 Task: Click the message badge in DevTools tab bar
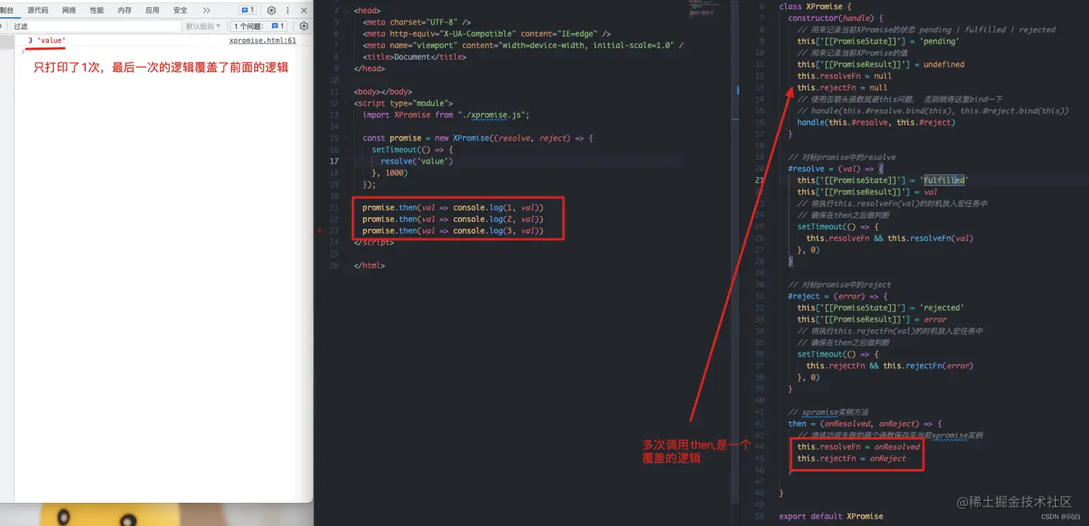click(x=248, y=10)
